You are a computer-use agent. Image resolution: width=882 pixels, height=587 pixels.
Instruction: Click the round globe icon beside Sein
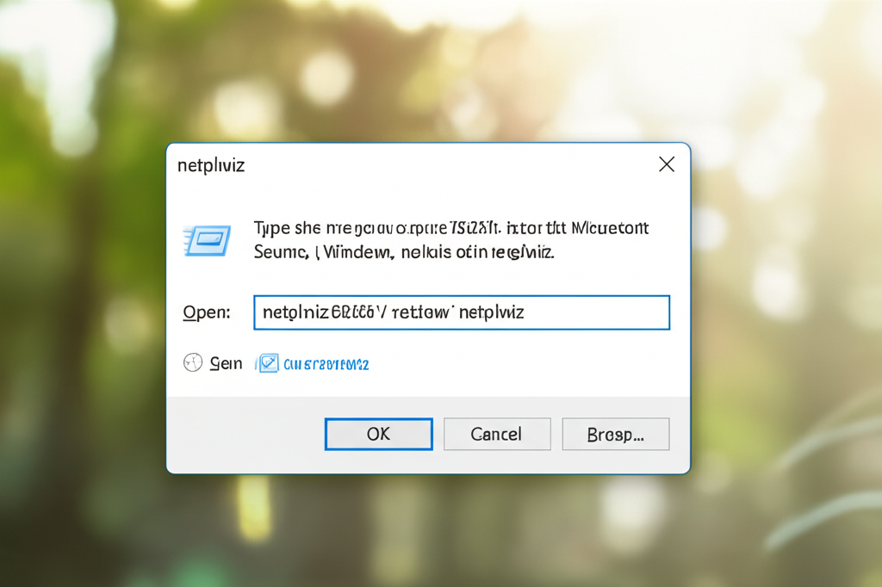(x=193, y=363)
